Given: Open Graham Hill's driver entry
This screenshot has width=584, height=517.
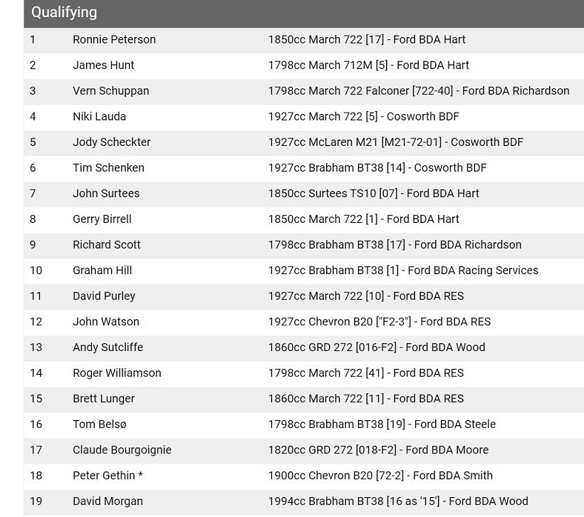Looking at the screenshot, I should click(x=102, y=271).
